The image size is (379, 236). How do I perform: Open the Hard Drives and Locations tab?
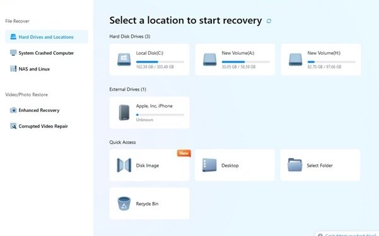click(x=47, y=37)
